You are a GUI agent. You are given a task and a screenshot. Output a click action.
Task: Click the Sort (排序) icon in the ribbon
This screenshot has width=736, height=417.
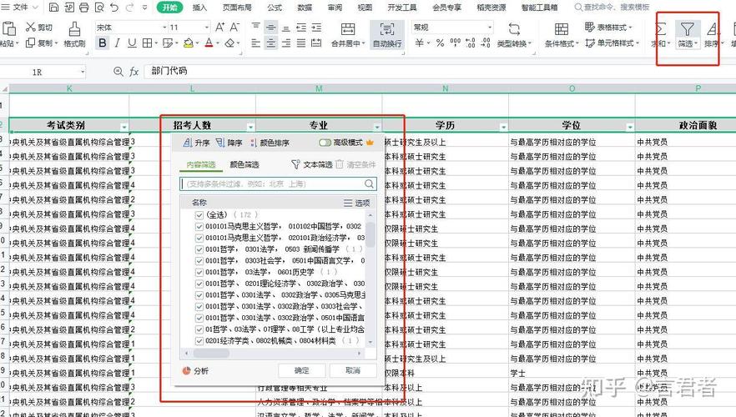(713, 29)
